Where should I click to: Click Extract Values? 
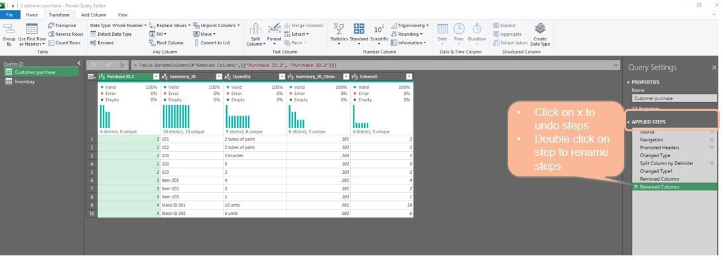coord(511,42)
